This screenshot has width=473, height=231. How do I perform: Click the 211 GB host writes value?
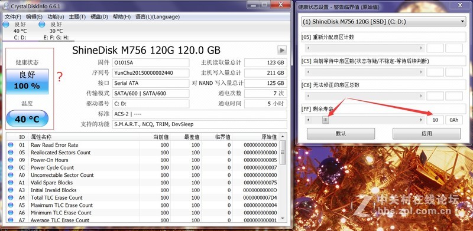coord(265,73)
